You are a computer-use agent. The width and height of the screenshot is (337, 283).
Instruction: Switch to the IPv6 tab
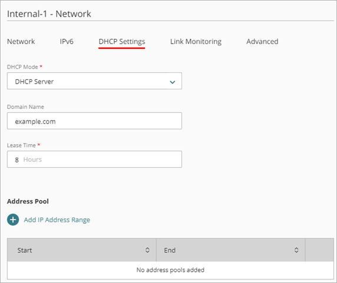coord(67,41)
